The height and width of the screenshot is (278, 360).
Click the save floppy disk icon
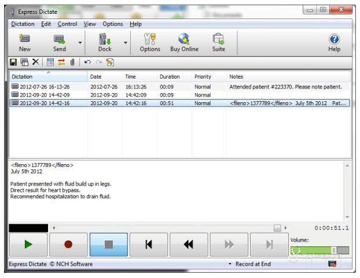pyautogui.click(x=13, y=62)
